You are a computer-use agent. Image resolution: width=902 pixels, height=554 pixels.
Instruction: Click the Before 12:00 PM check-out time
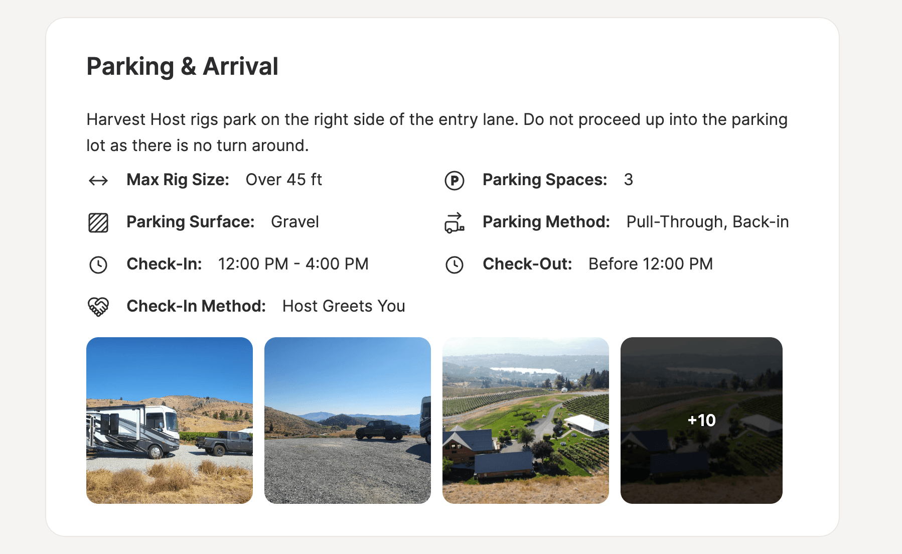pyautogui.click(x=651, y=264)
